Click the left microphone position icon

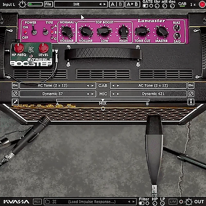pyautogui.click(x=15, y=102)
